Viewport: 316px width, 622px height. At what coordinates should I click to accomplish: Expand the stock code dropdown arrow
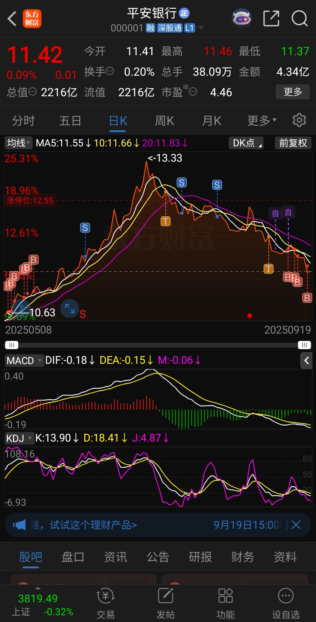(201, 28)
